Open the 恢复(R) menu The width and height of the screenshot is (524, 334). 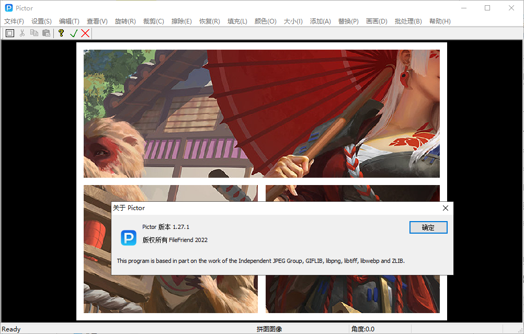[x=210, y=21]
